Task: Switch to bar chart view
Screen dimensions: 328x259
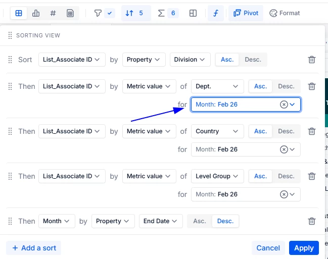Action: coord(36,13)
